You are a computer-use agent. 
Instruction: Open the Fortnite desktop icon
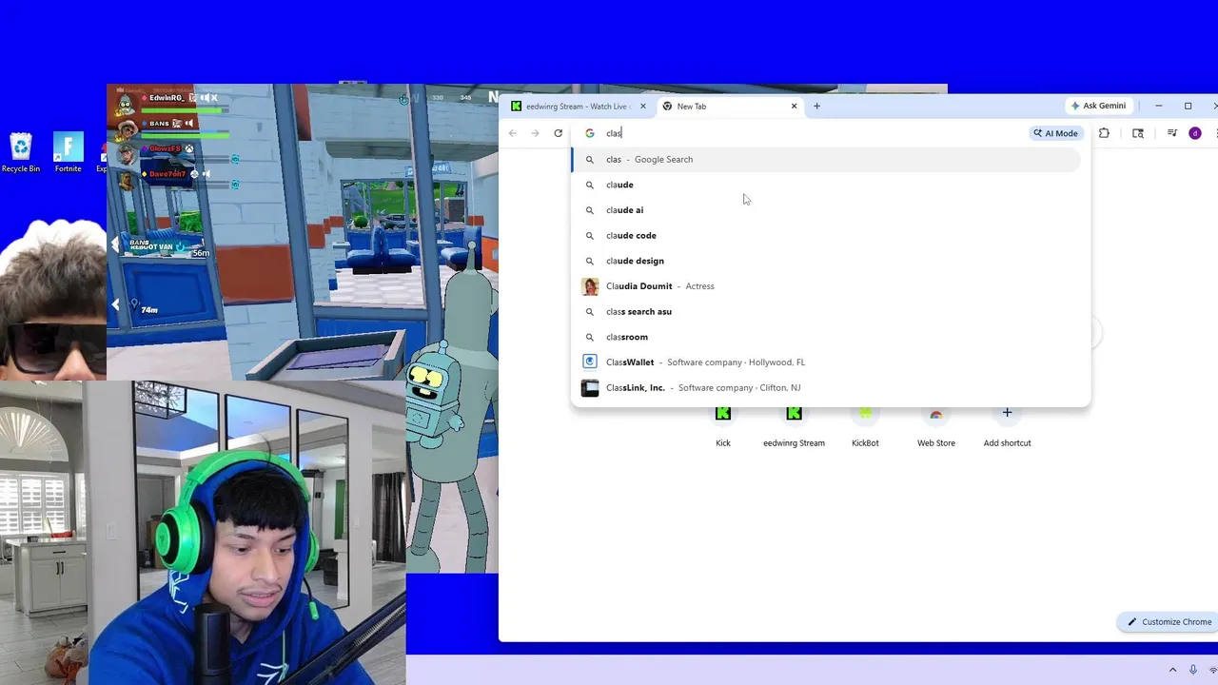(68, 152)
